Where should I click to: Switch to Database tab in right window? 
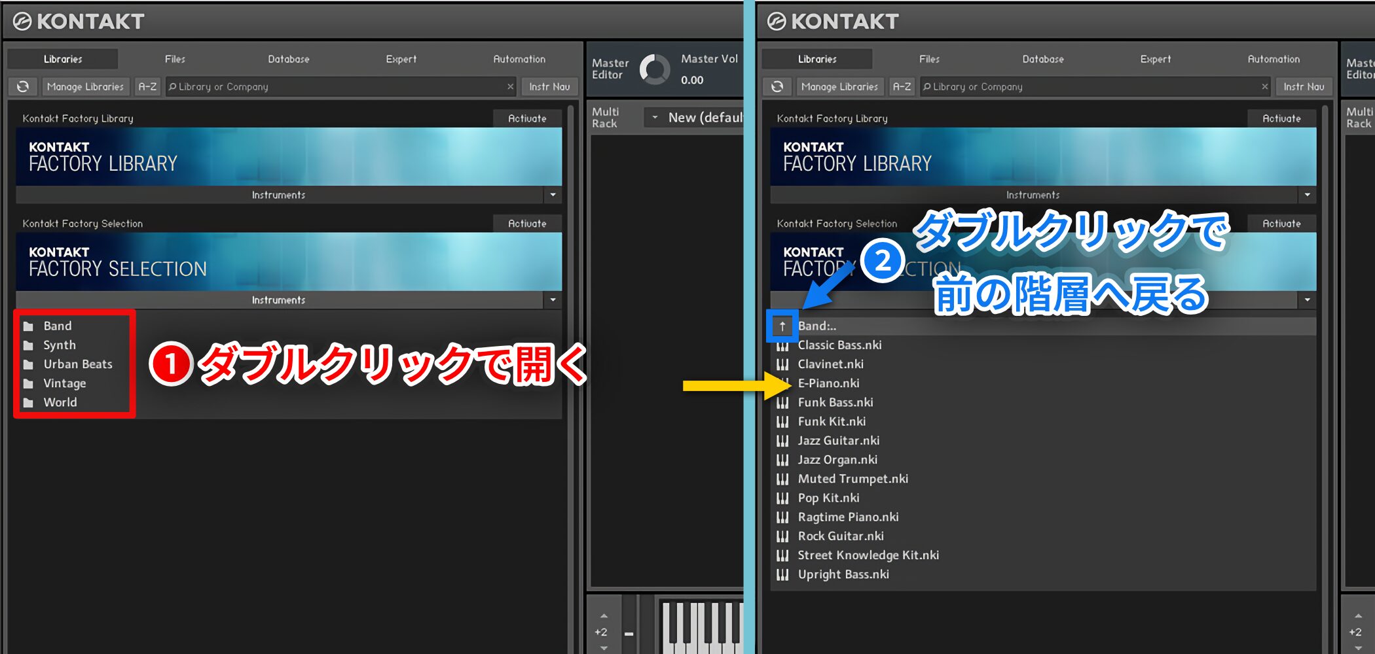1043,59
